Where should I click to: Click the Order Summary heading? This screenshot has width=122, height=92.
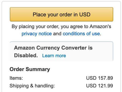click(30, 69)
